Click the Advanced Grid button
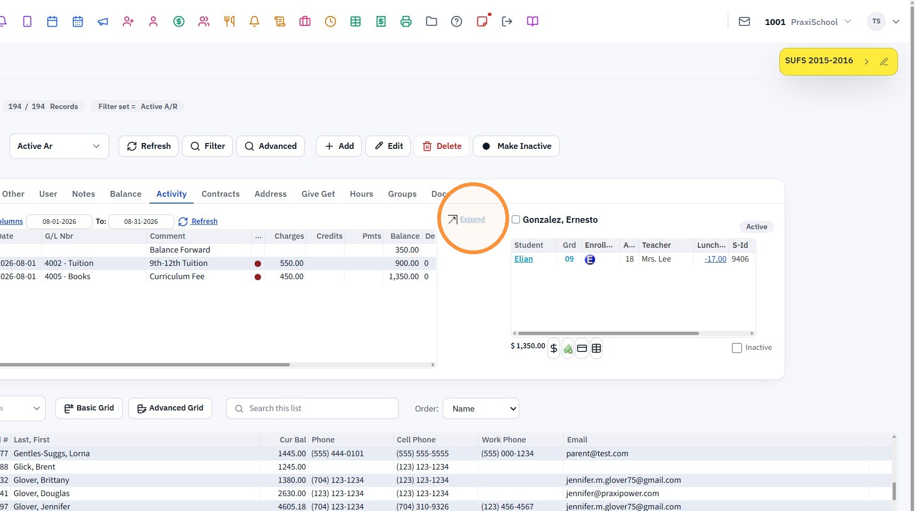The height and width of the screenshot is (511, 915). point(170,408)
